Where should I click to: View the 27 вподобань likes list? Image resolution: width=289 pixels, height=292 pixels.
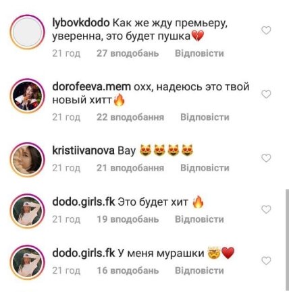coord(128,53)
